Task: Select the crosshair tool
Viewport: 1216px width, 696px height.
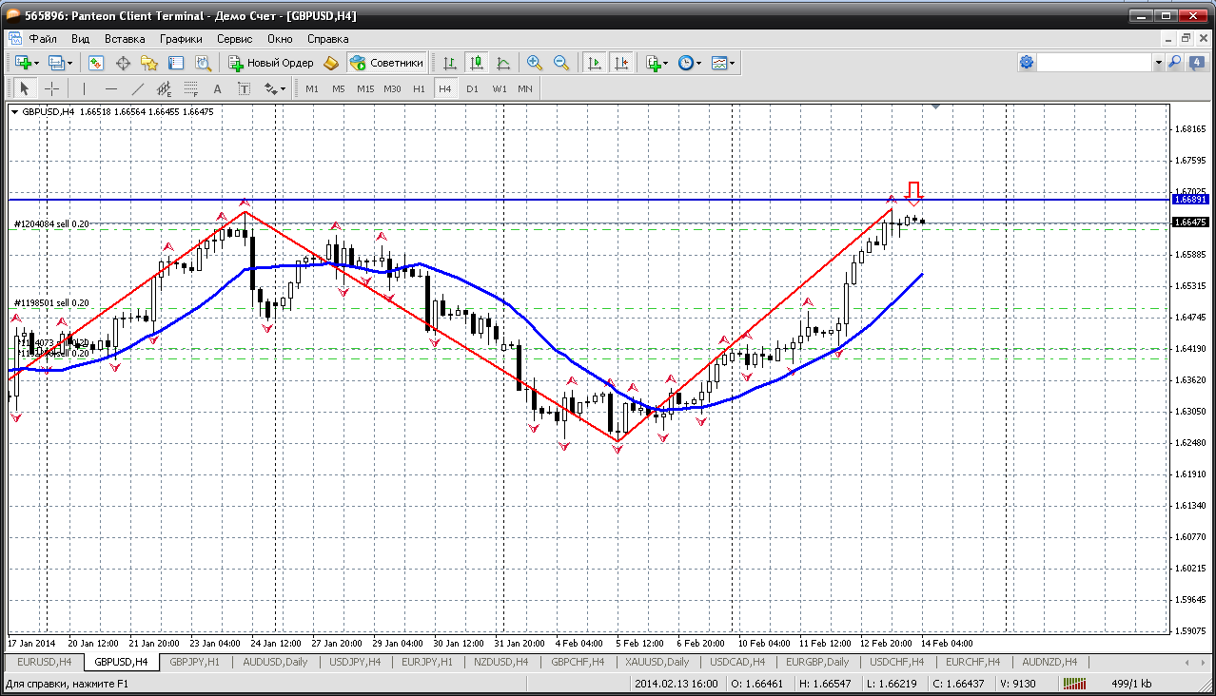Action: (51, 88)
